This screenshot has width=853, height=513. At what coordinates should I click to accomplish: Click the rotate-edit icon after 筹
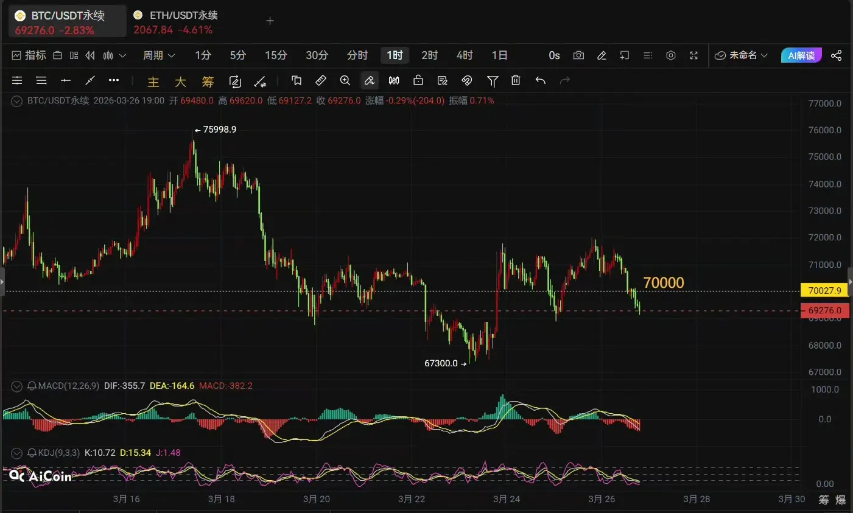click(235, 81)
